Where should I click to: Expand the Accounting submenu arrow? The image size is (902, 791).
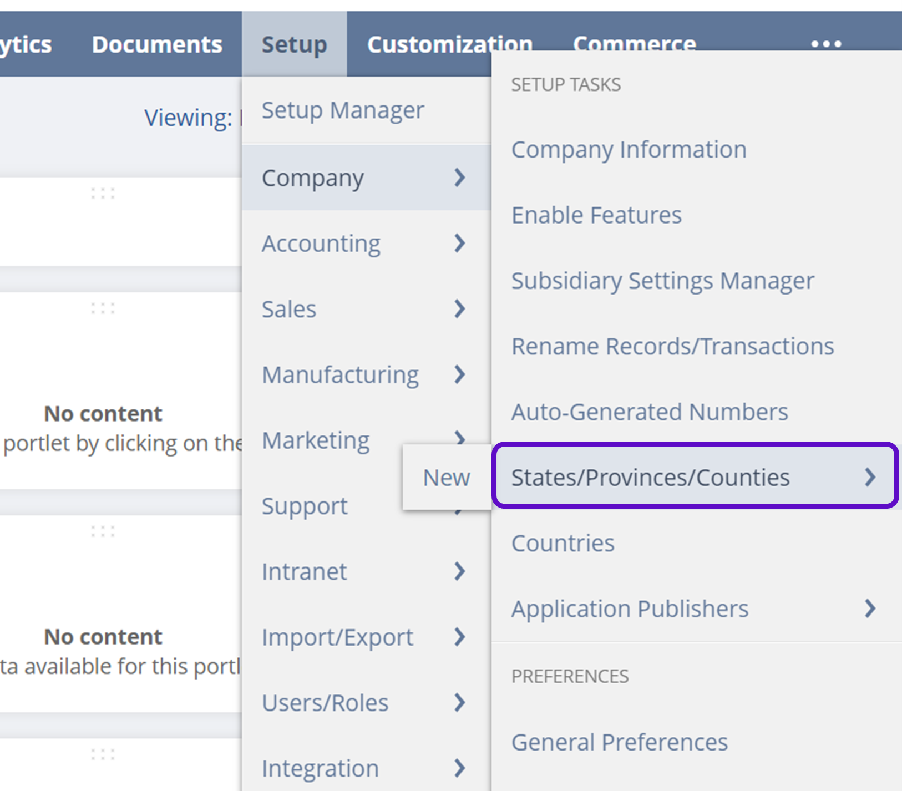(x=459, y=243)
